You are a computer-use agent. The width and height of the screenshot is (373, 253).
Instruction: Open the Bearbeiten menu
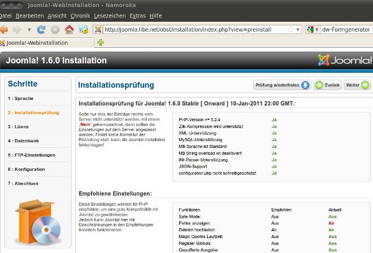tap(30, 16)
